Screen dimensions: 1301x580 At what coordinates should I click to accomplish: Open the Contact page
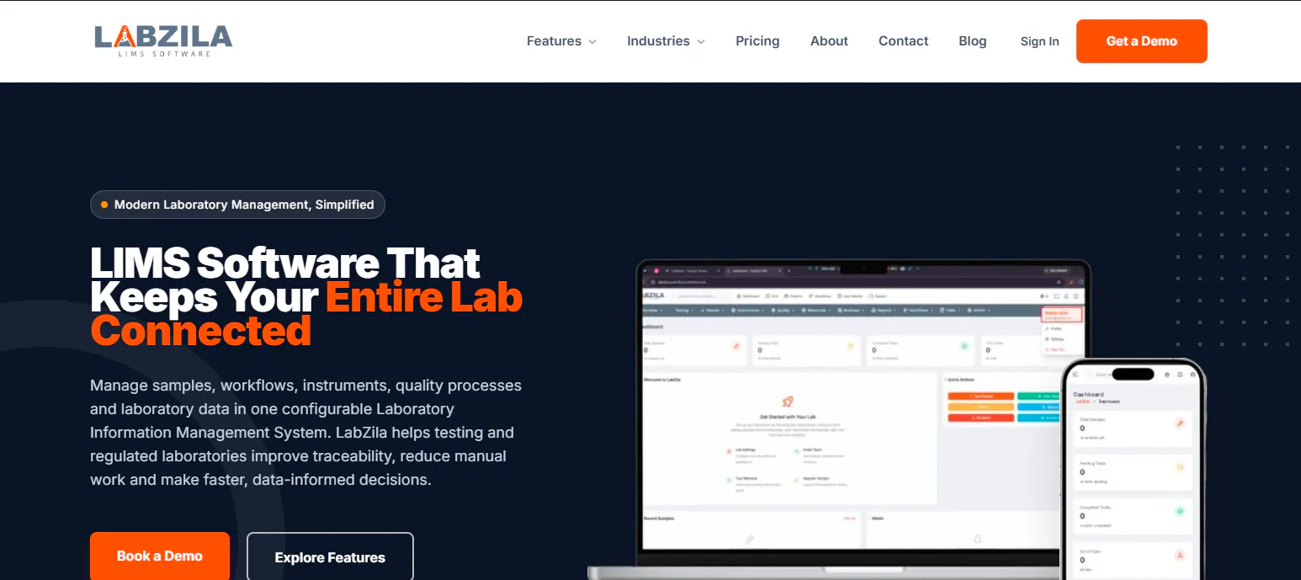pos(903,41)
